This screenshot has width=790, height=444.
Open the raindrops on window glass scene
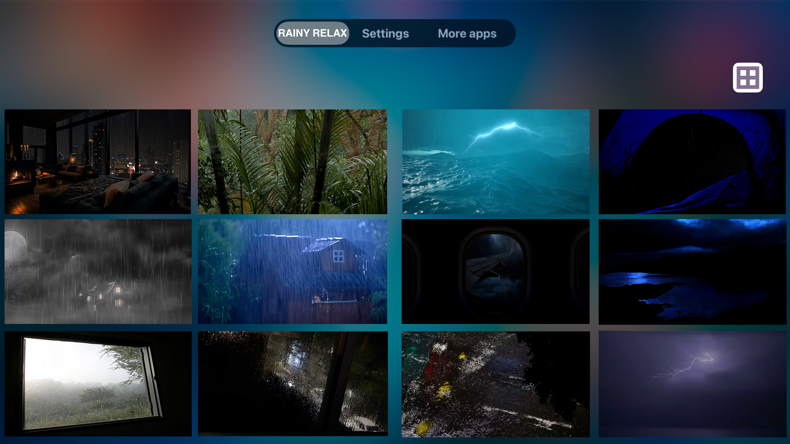pos(293,384)
